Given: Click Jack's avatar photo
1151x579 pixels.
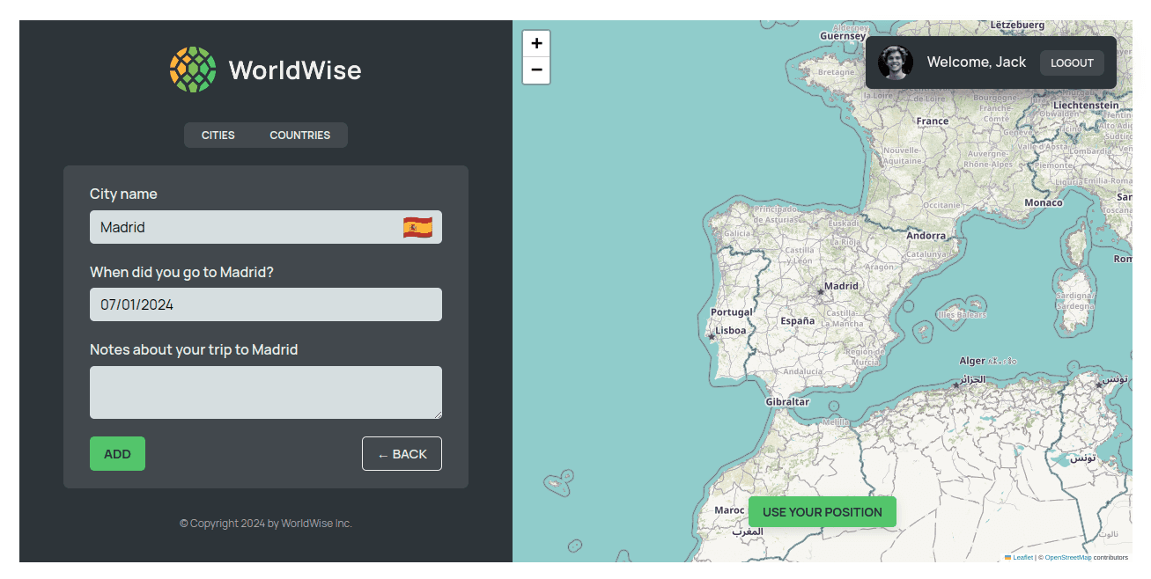Looking at the screenshot, I should tap(896, 62).
